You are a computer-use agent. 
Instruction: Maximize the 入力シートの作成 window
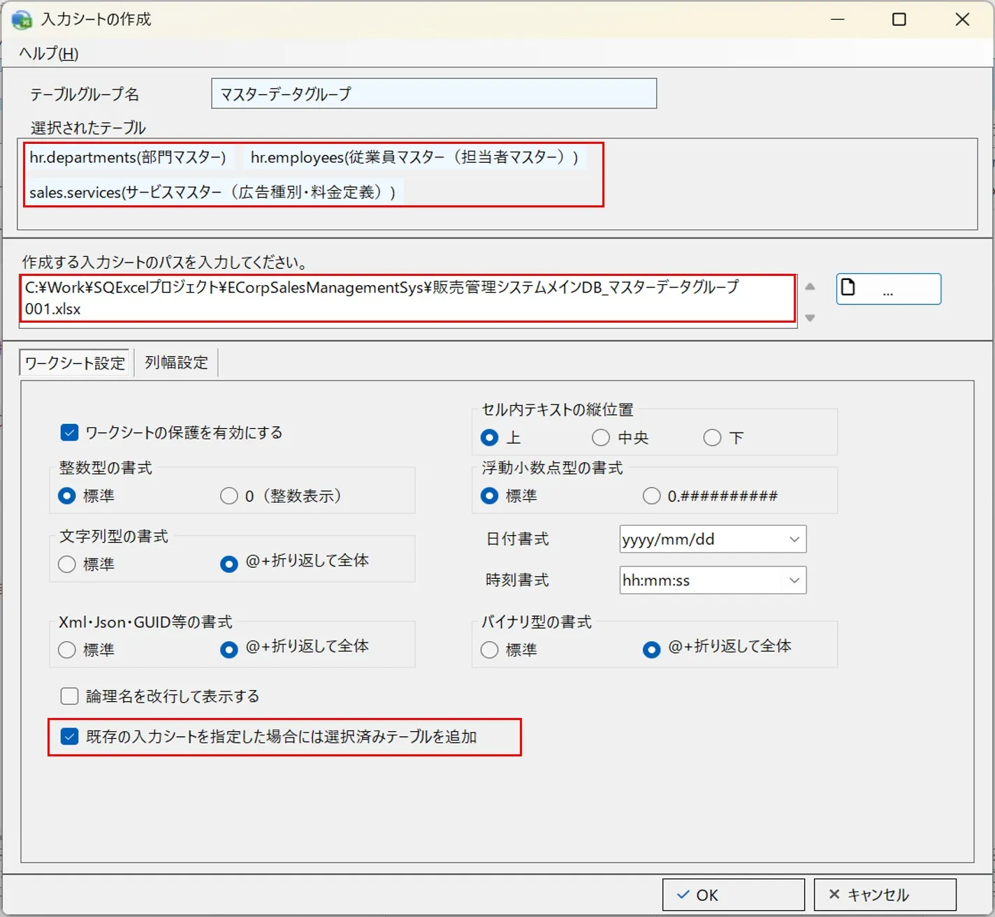pyautogui.click(x=899, y=20)
